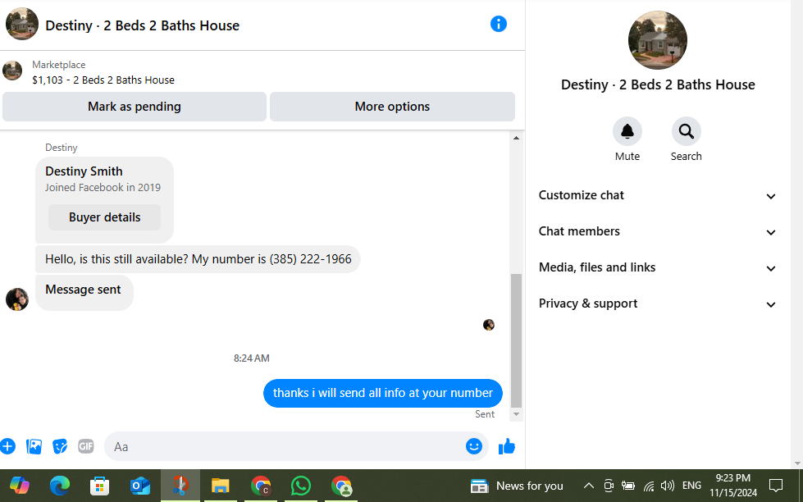Open emoji picker in message box
Image resolution: width=803 pixels, height=502 pixels.
pyautogui.click(x=474, y=446)
